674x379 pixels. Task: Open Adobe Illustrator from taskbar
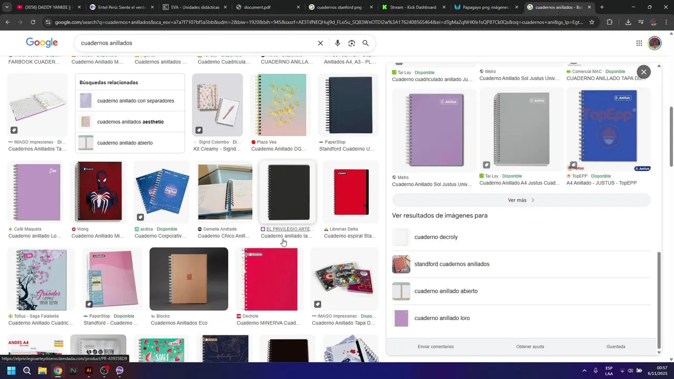(89, 371)
